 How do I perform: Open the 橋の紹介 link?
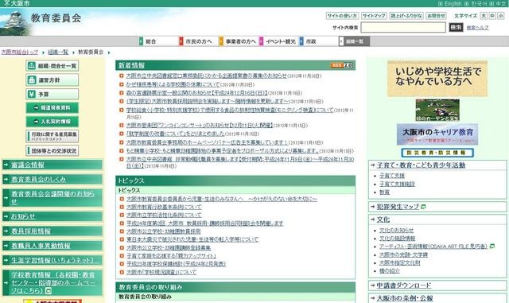point(390,271)
